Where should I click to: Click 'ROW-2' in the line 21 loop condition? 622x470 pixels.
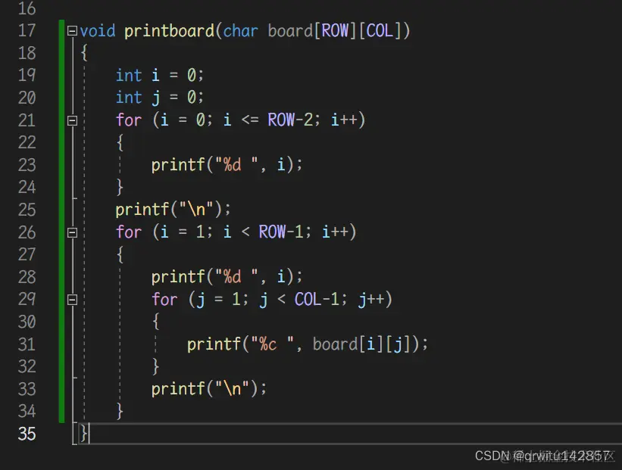[290, 120]
